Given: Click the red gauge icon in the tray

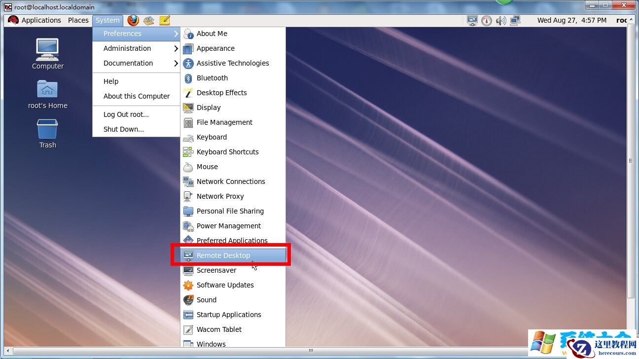Looking at the screenshot, I should [487, 20].
